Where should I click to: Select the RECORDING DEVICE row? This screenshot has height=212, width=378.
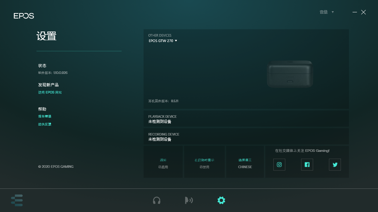point(246,137)
